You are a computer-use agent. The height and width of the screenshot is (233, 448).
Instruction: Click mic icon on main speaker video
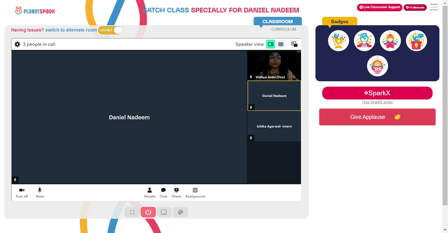pyautogui.click(x=15, y=180)
